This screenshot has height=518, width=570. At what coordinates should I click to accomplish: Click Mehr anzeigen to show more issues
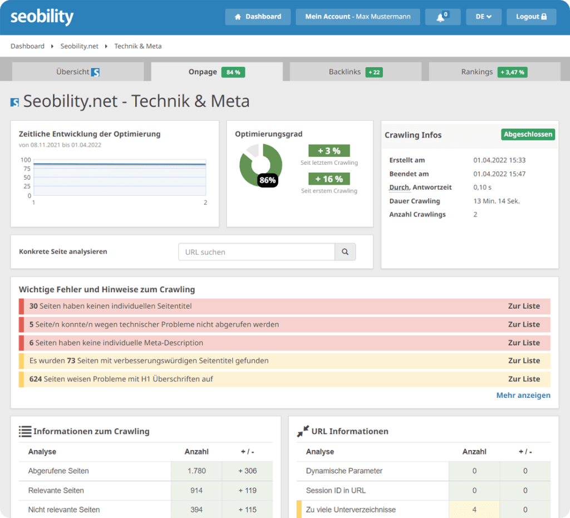coord(523,395)
